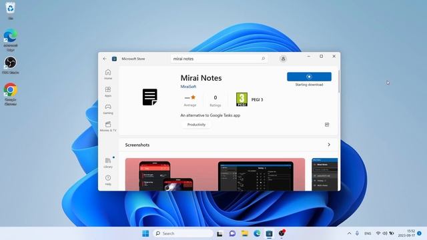Open the user profile account icon
Viewport: 427px width, 240px height.
tap(283, 59)
